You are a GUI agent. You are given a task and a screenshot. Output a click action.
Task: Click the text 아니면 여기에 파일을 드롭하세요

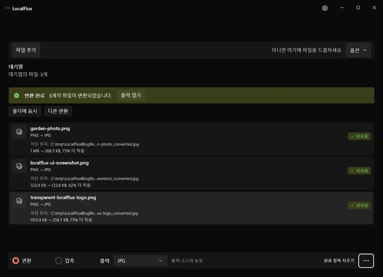point(306,50)
